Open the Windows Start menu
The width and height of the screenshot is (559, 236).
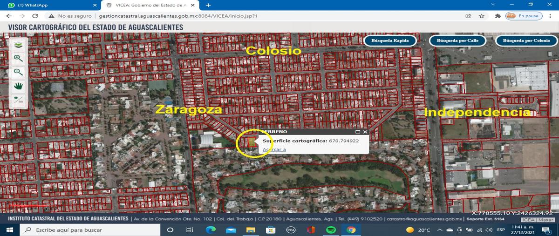coord(10,230)
